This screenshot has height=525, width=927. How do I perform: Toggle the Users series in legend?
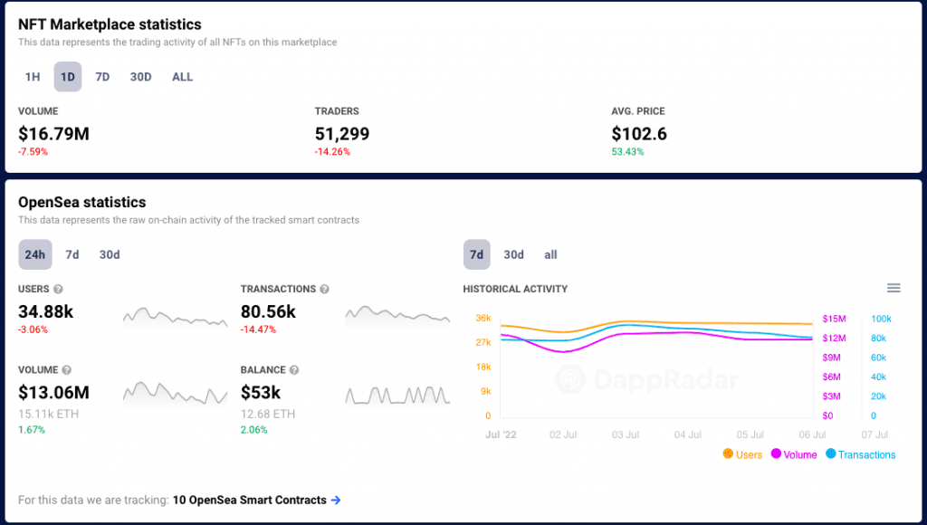click(x=742, y=454)
